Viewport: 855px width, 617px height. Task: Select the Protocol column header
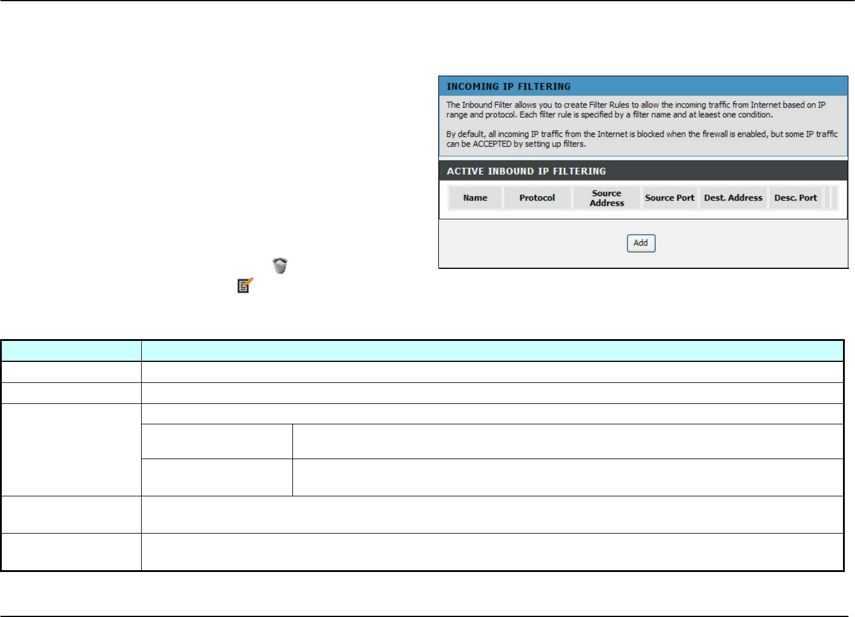(x=537, y=198)
